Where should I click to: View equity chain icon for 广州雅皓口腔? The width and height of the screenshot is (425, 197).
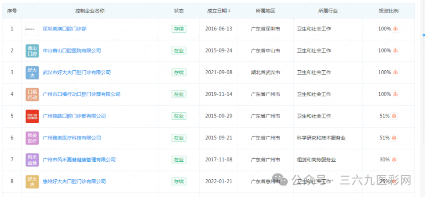coord(394,116)
